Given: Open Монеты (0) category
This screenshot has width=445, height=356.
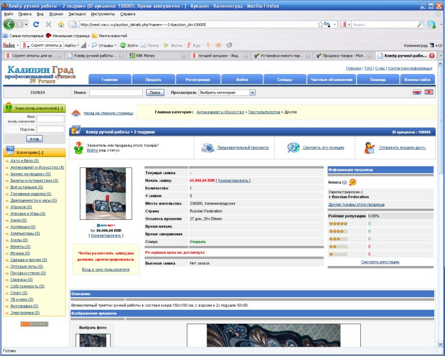Looking at the screenshot, I should click(20, 247).
